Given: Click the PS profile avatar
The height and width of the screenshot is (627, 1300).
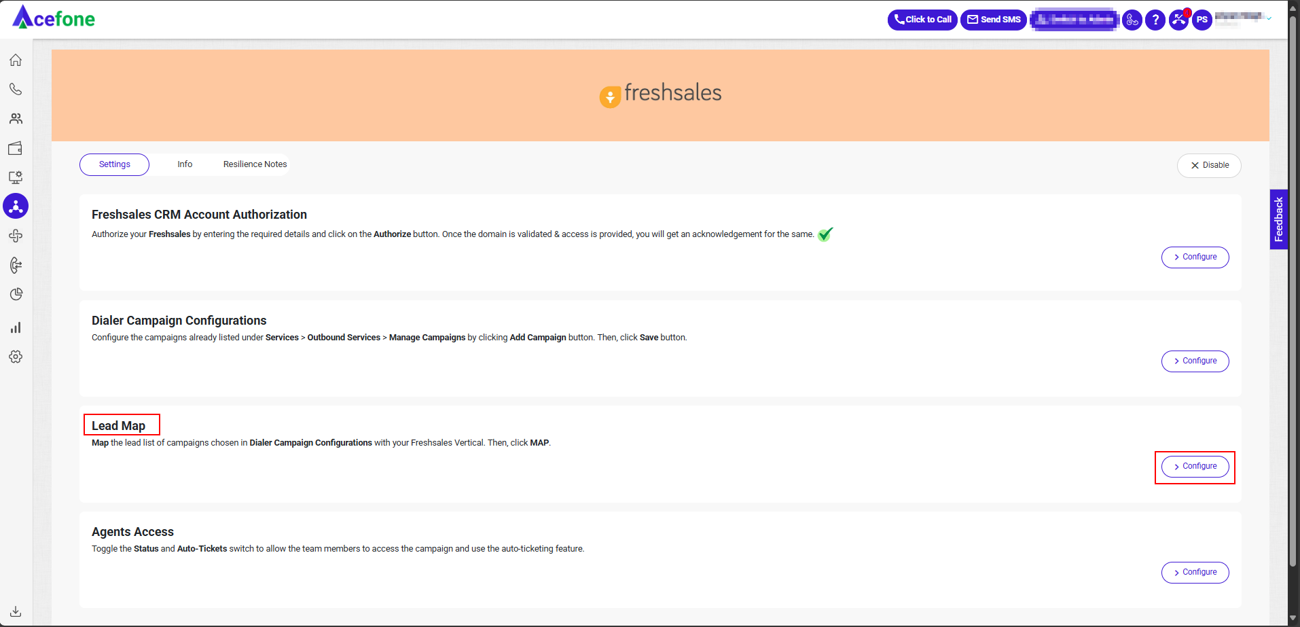Looking at the screenshot, I should click(1202, 20).
